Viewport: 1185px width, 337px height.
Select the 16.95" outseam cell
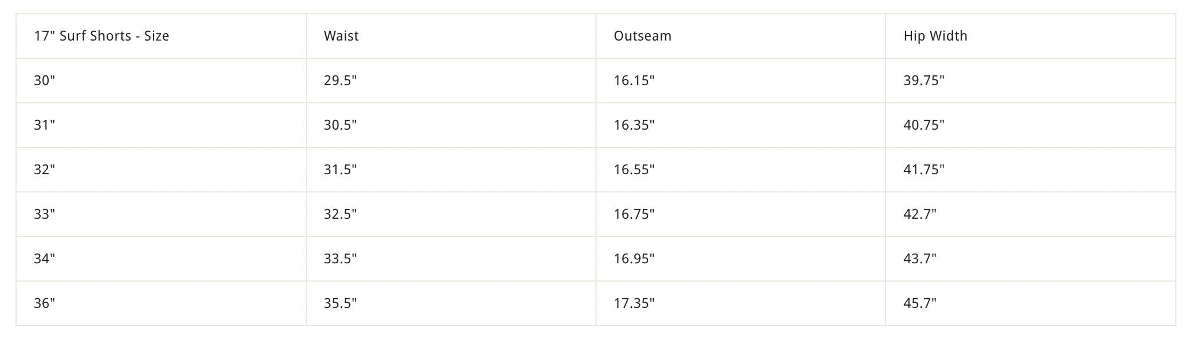coord(634,259)
